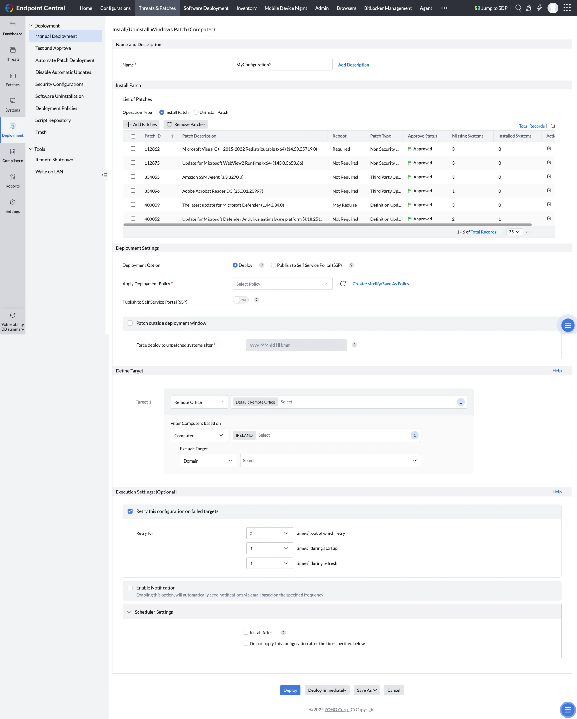577x719 pixels.
Task: Click Add Description link
Action: pos(353,65)
